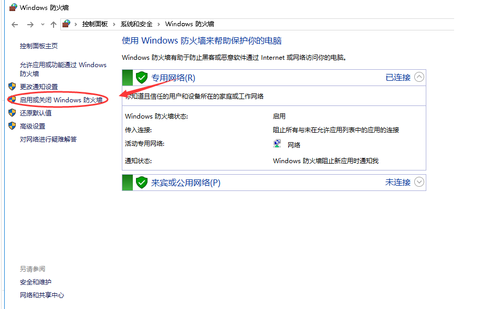Click 启用 firewall state value
This screenshot has height=309, width=504.
pos(279,116)
